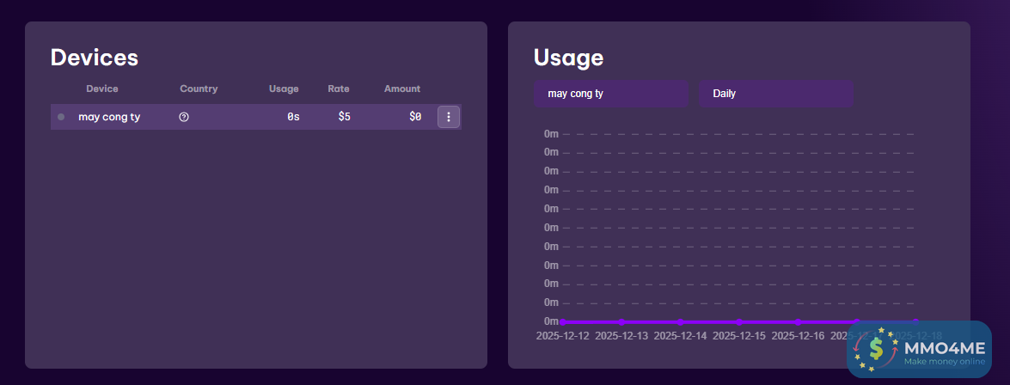1010x385 pixels.
Task: Click the 2025-12-16 axis label
Action: click(x=798, y=336)
